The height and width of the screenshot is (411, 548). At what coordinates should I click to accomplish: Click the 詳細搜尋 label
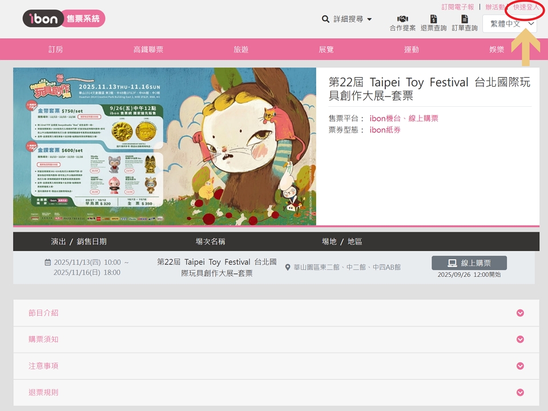[x=348, y=19]
